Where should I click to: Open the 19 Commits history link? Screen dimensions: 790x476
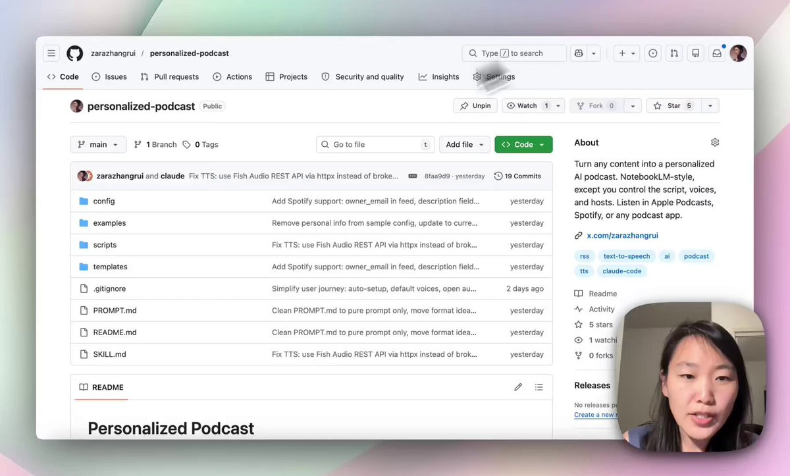[517, 176]
